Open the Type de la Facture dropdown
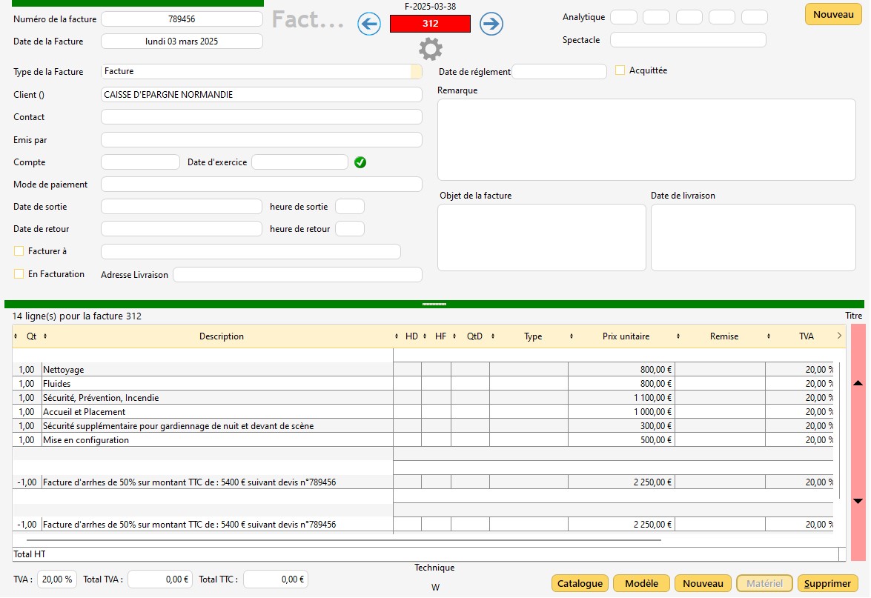Image resolution: width=871 pixels, height=598 pixels. click(415, 72)
